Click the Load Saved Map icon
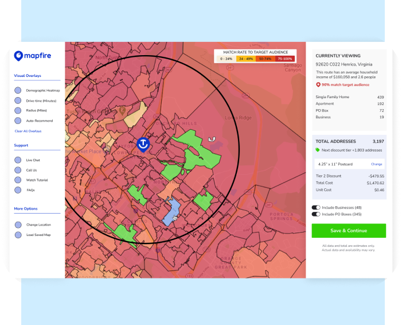Viewport: 402px width, 325px height. pyautogui.click(x=18, y=235)
